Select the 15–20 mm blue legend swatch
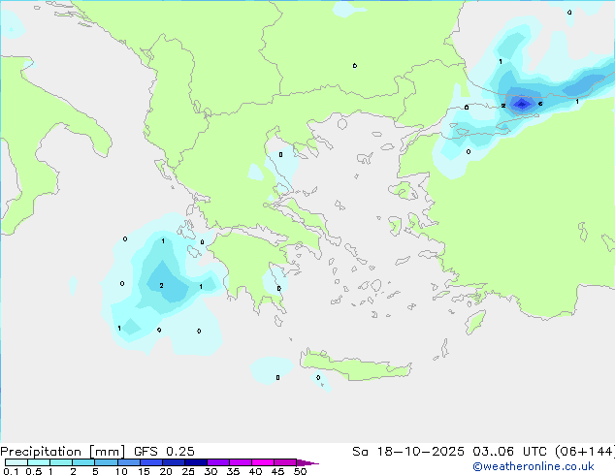This screenshot has width=615, height=475. click(x=150, y=462)
